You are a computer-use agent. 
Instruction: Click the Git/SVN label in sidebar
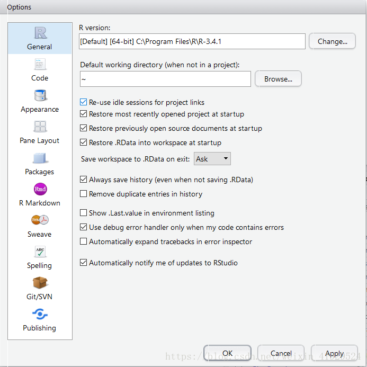39,297
